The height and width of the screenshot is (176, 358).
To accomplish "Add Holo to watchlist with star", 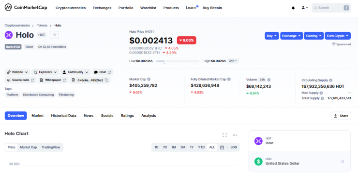I will 55,35.
